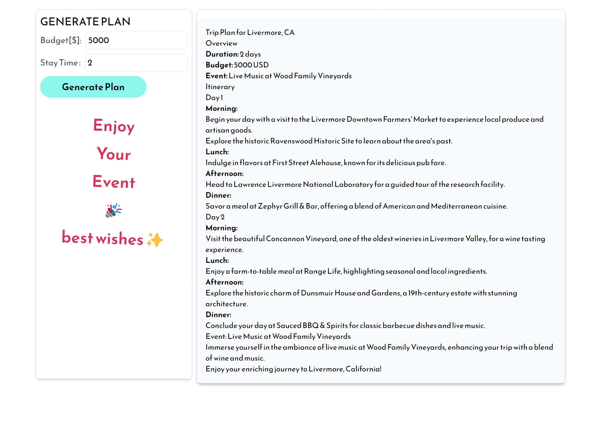Viewport: 597px width, 429px height.
Task: Click the Concannon Vineyard sentence
Action: (x=376, y=244)
